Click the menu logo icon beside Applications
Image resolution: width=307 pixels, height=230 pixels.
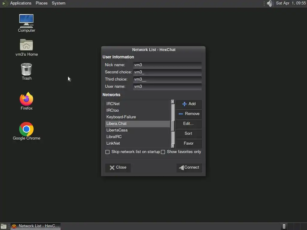[x=5, y=3]
